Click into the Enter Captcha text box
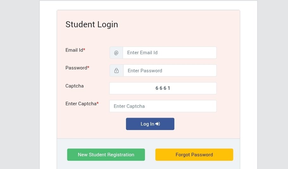288x169 pixels. [x=163, y=106]
